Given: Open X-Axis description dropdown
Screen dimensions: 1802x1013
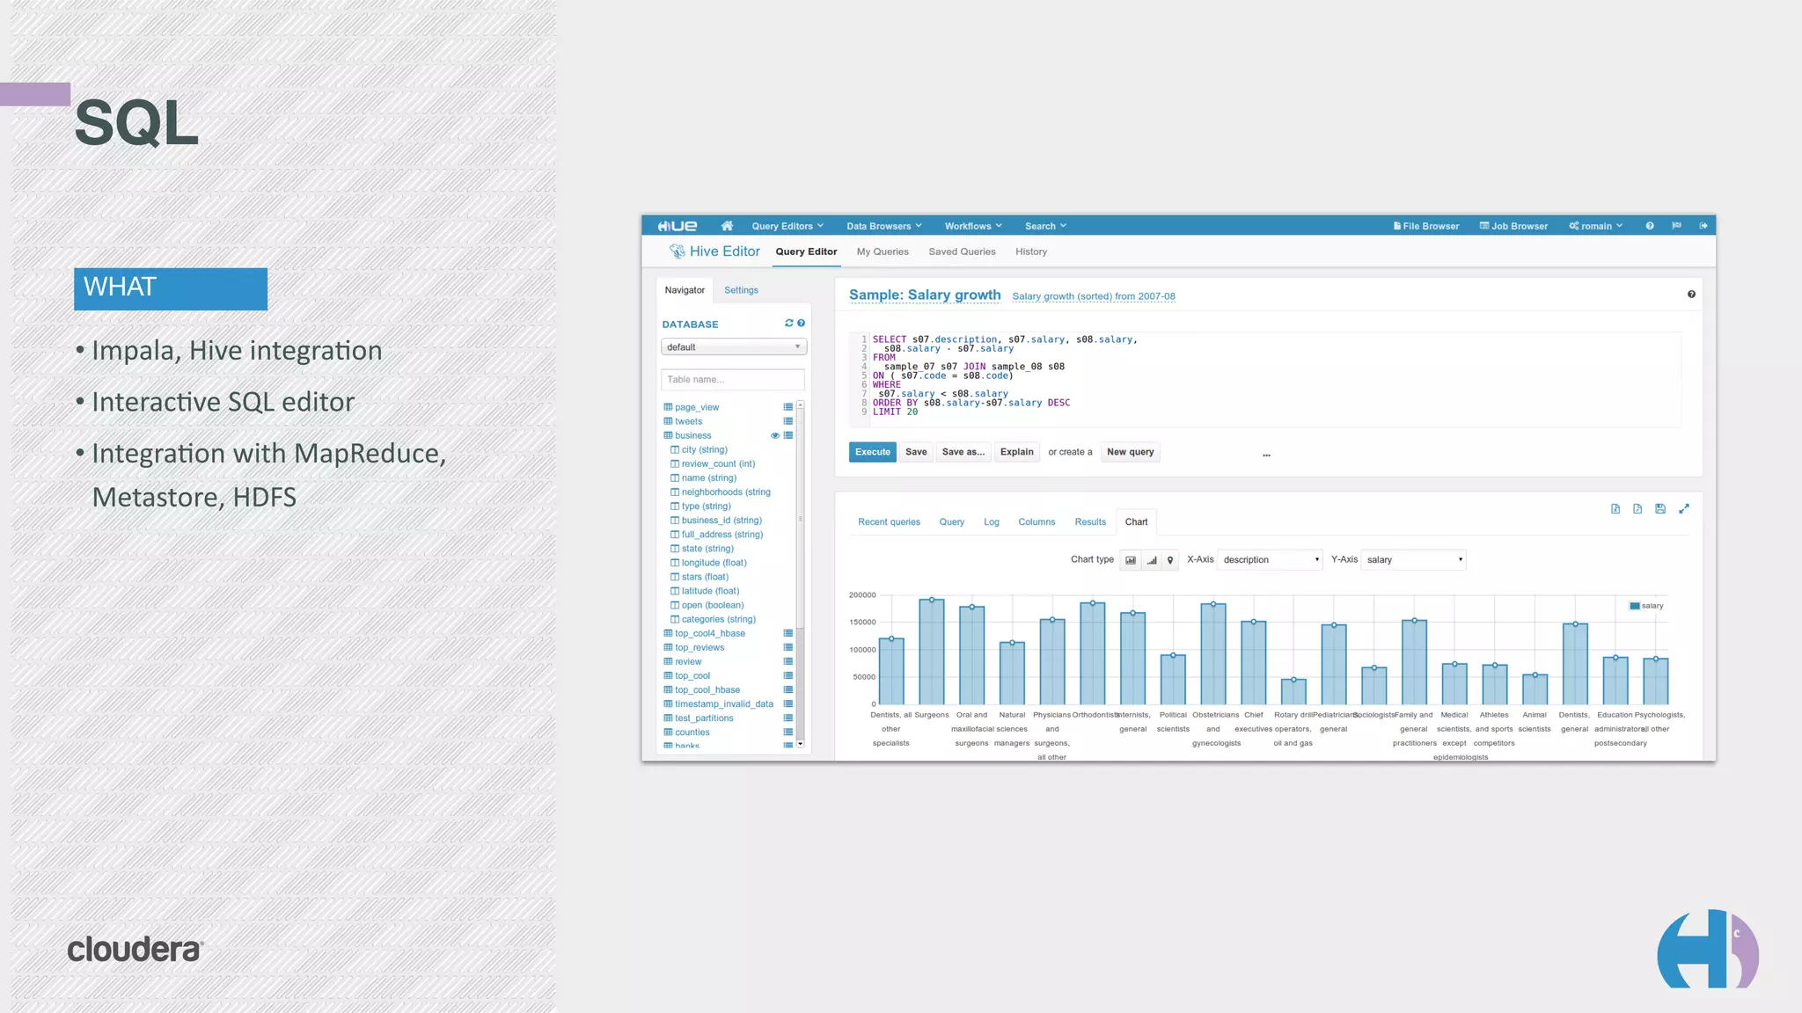Looking at the screenshot, I should pyautogui.click(x=1270, y=560).
